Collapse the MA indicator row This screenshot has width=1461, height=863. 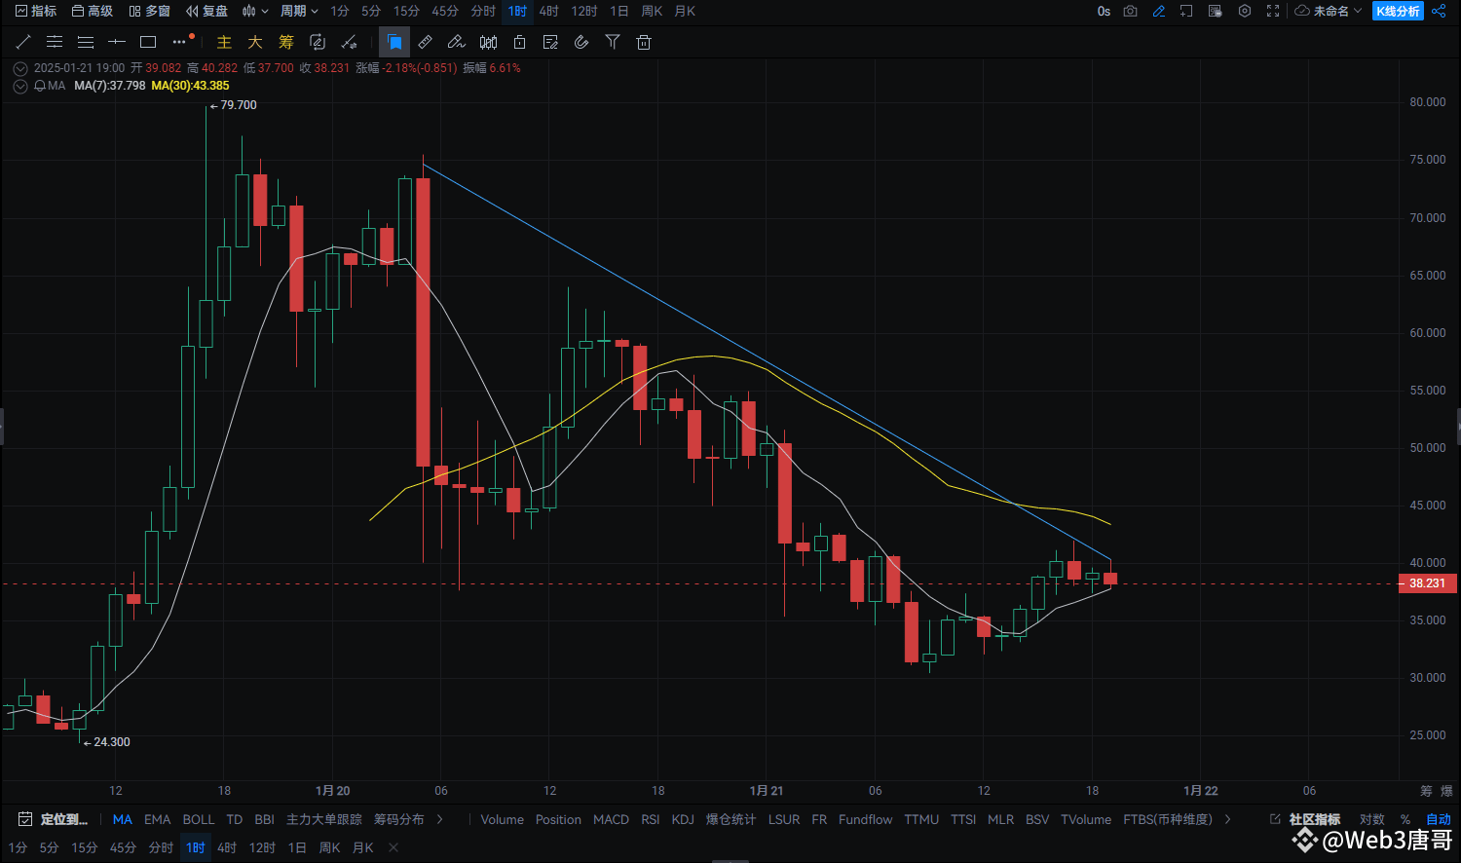[19, 86]
